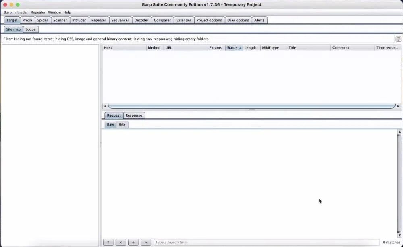Switch to the Spider tab

tap(43, 20)
